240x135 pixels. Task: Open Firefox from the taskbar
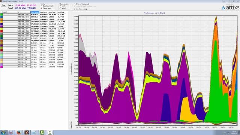pos(19,132)
